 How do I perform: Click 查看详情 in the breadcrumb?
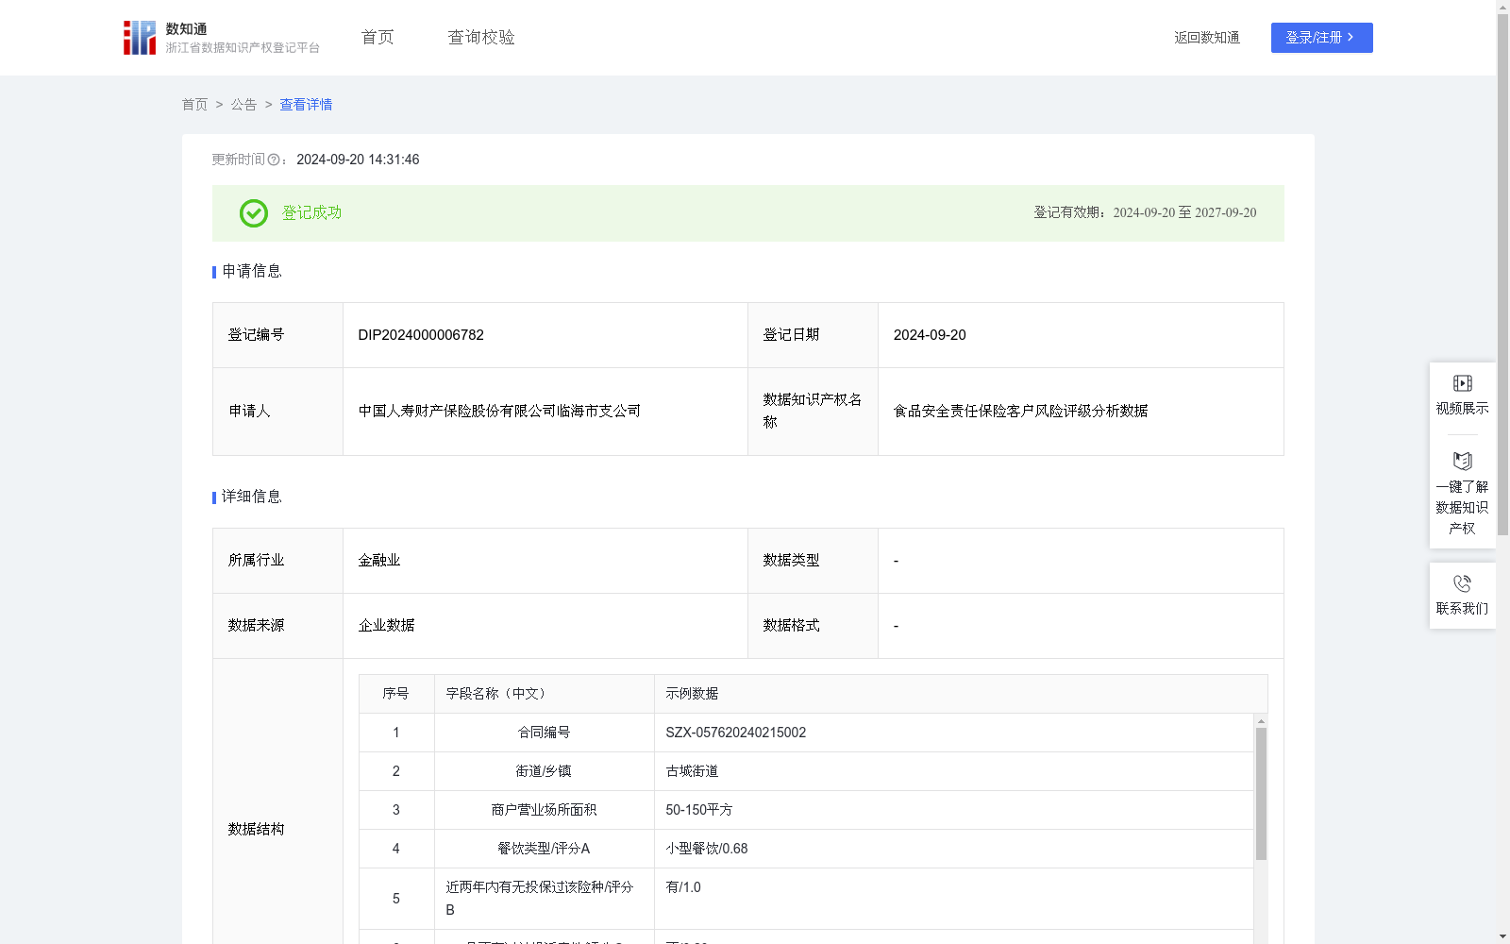pos(306,105)
